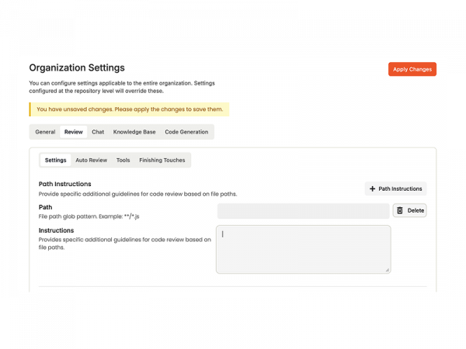Click the plus icon beside Path Instructions
466x349 pixels.
(x=372, y=188)
